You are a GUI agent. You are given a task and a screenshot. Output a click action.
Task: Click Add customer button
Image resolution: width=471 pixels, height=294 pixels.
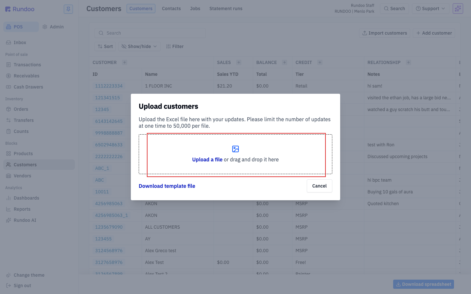tap(434, 33)
